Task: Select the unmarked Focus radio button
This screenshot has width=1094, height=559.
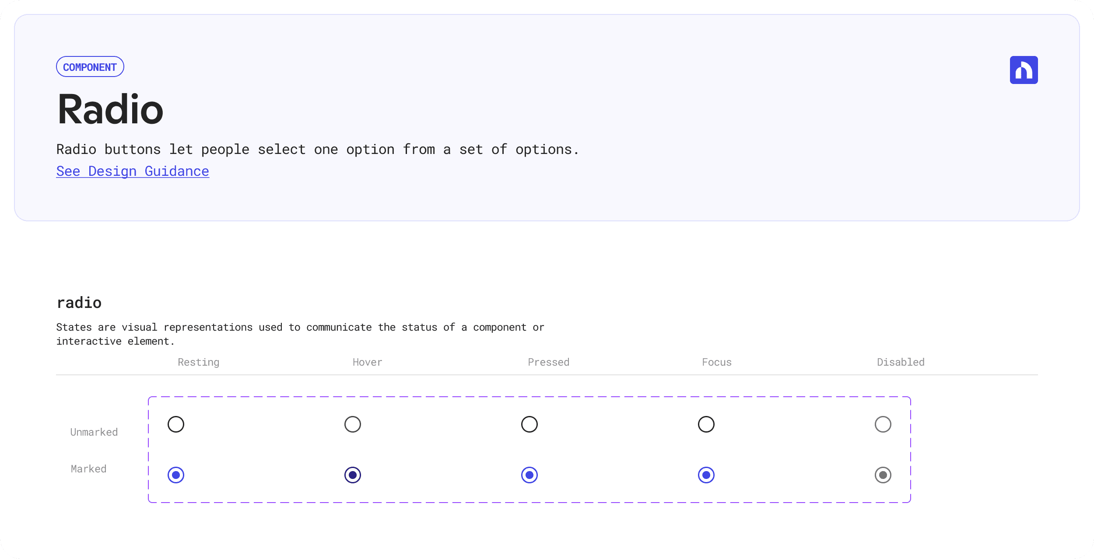Action: click(706, 424)
